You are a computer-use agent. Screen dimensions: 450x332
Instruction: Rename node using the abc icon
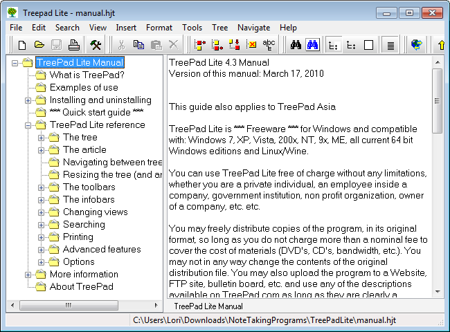click(x=269, y=45)
